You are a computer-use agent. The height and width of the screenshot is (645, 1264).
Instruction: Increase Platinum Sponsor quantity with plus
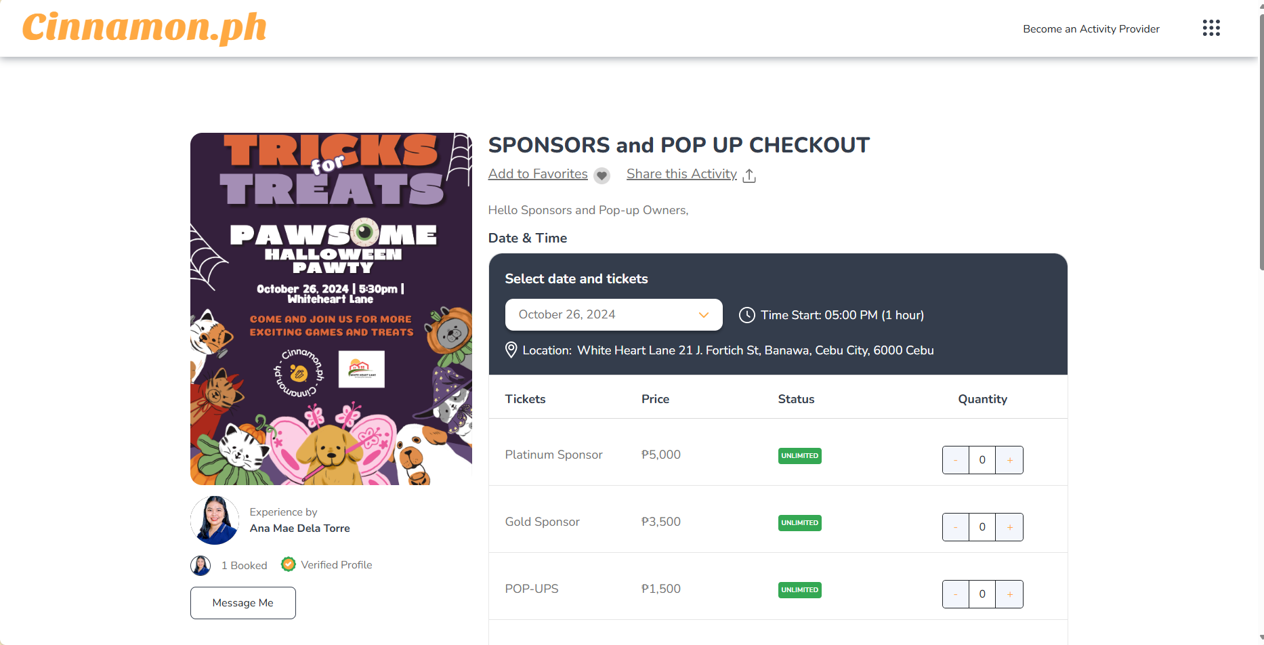pos(1009,460)
